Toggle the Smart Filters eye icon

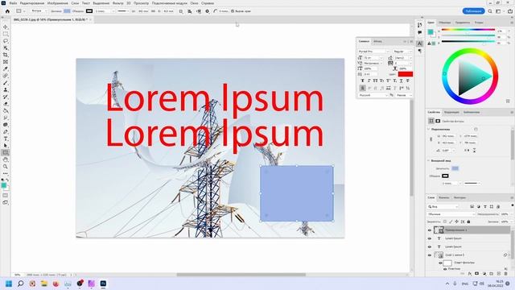click(440, 263)
